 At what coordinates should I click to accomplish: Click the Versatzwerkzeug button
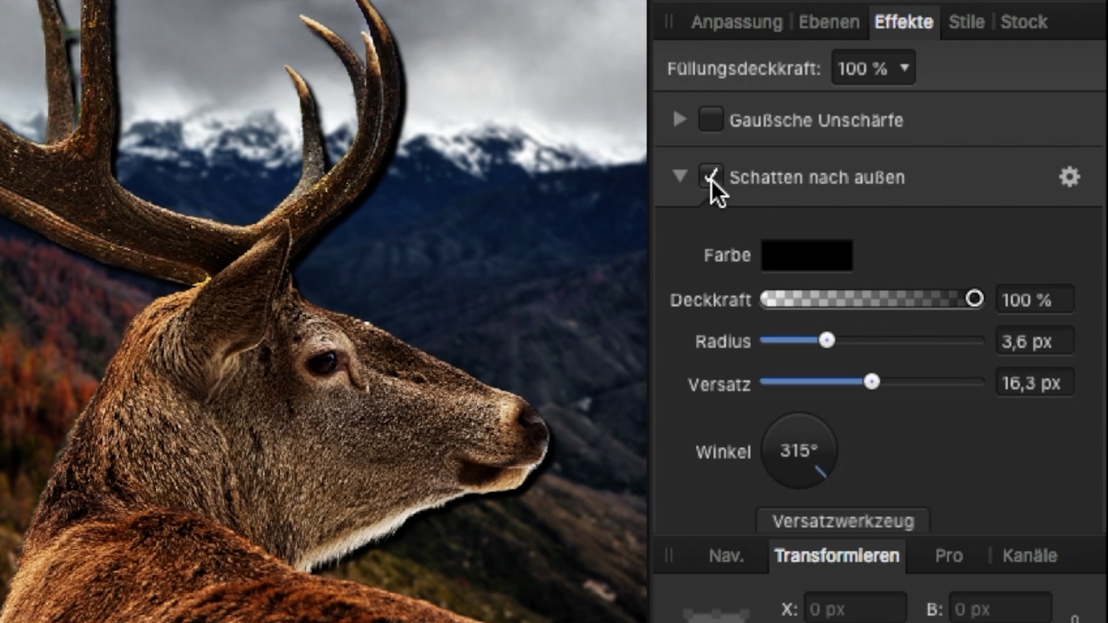click(843, 521)
